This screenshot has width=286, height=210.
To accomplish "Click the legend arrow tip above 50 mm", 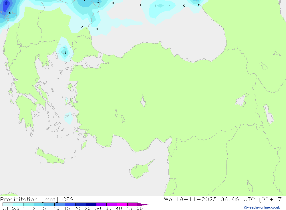I will coord(143,204).
